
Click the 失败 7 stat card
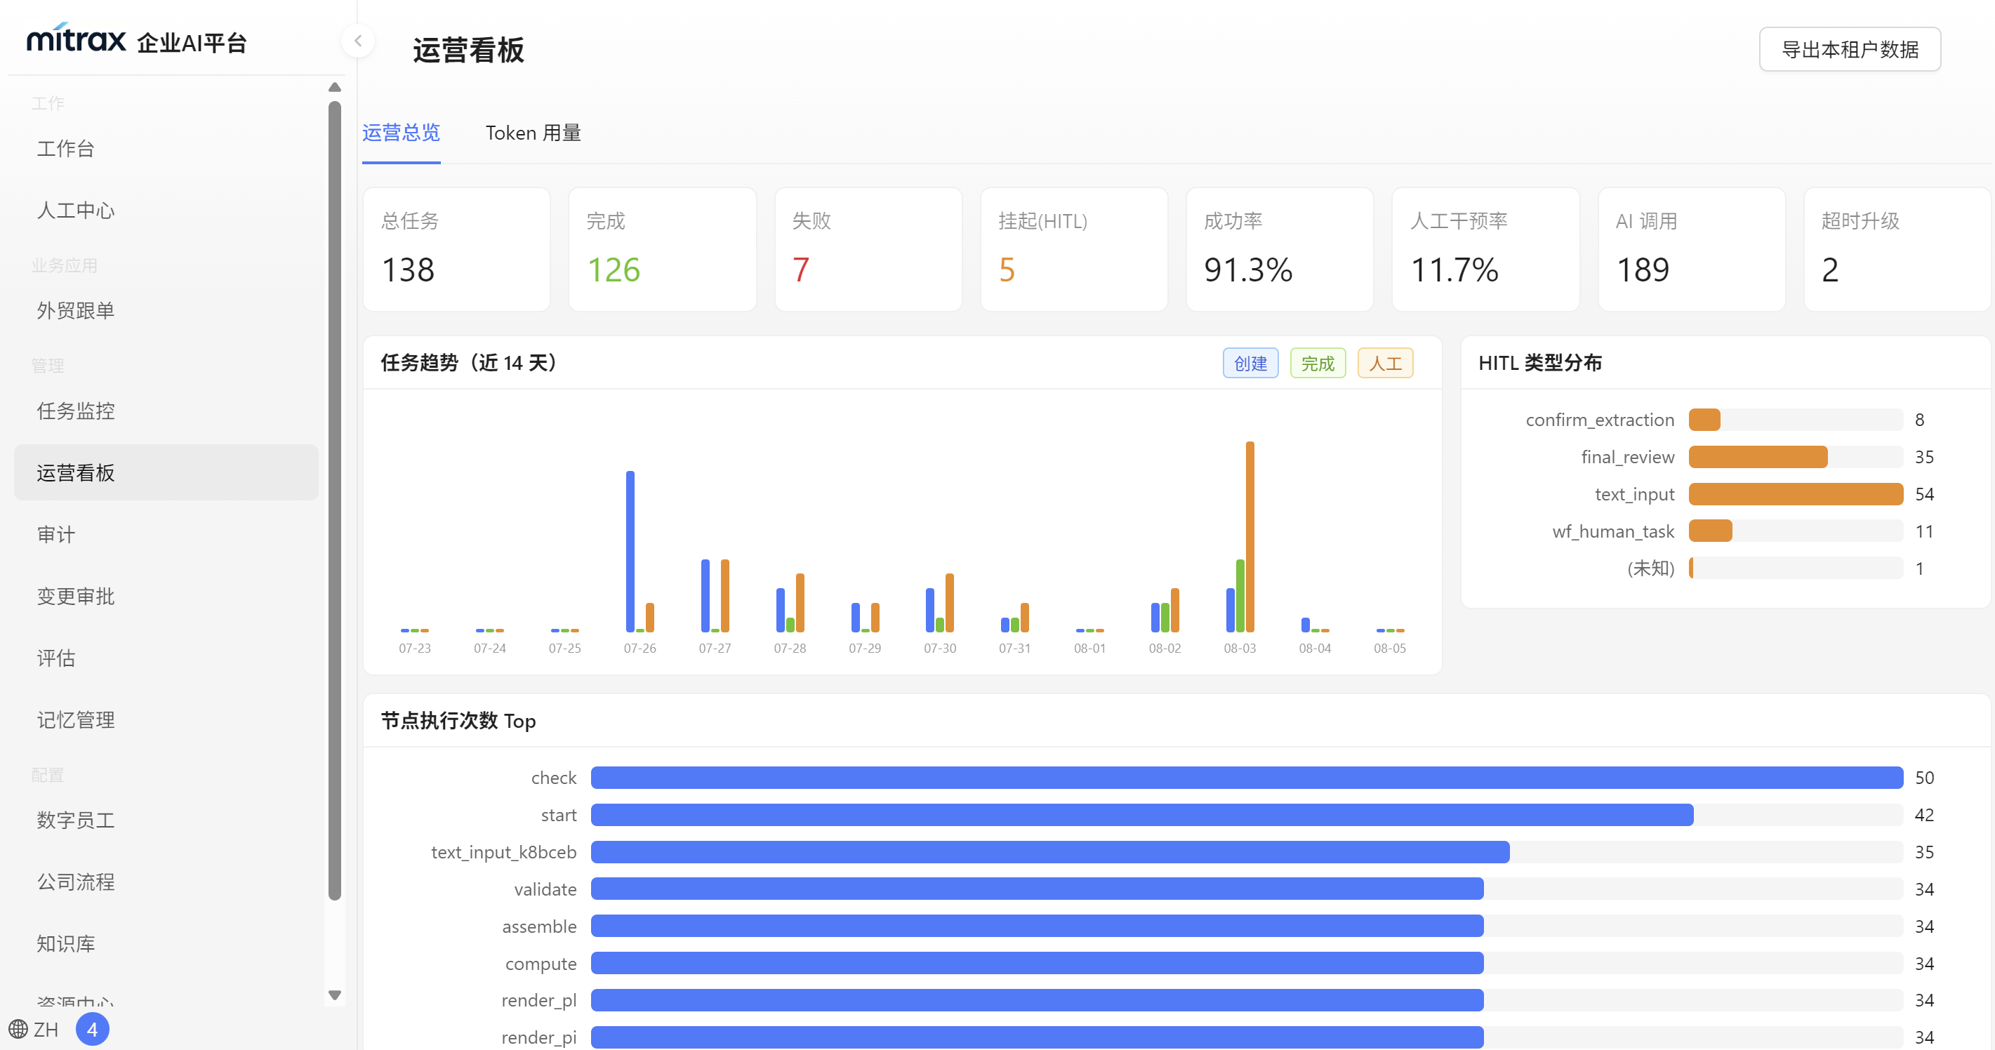pyautogui.click(x=868, y=249)
